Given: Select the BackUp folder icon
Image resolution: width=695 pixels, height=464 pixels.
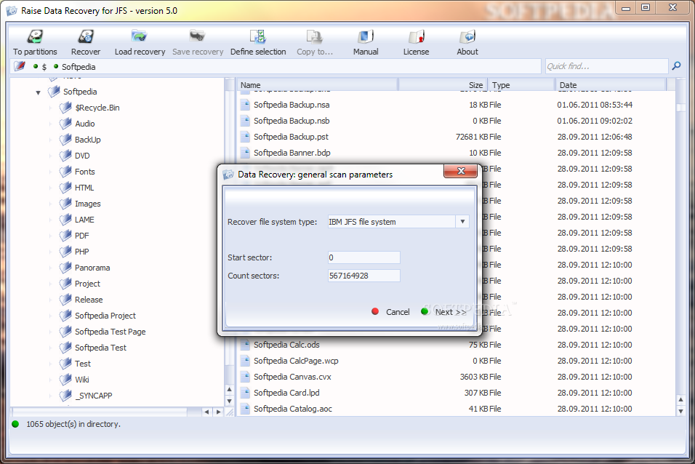Looking at the screenshot, I should [65, 140].
